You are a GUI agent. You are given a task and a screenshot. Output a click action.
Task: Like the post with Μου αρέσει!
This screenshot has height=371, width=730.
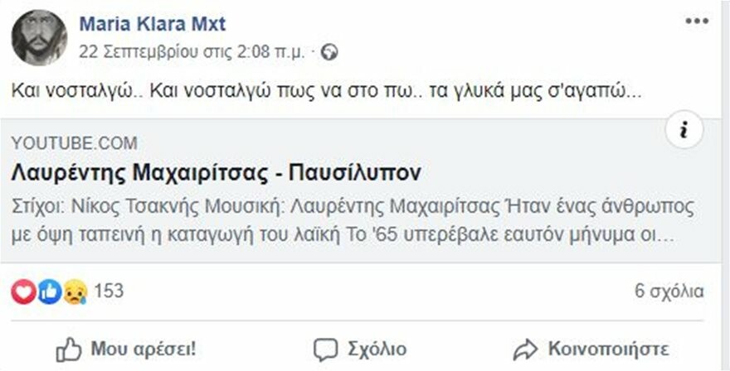coord(126,349)
